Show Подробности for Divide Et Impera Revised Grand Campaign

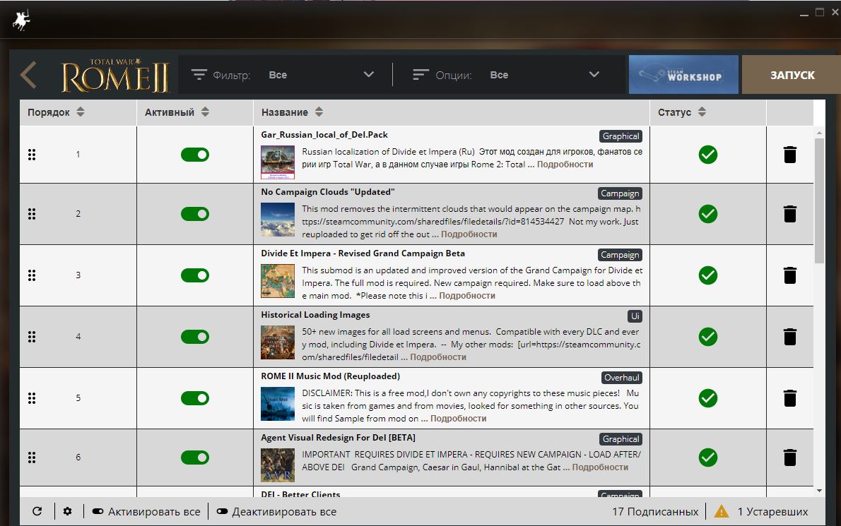[467, 296]
